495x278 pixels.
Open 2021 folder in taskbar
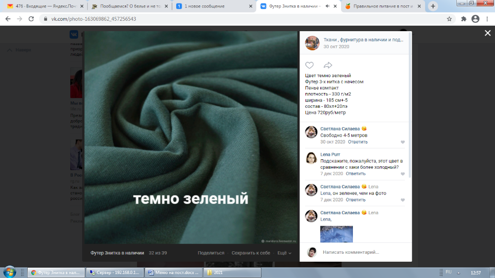pyautogui.click(x=232, y=273)
